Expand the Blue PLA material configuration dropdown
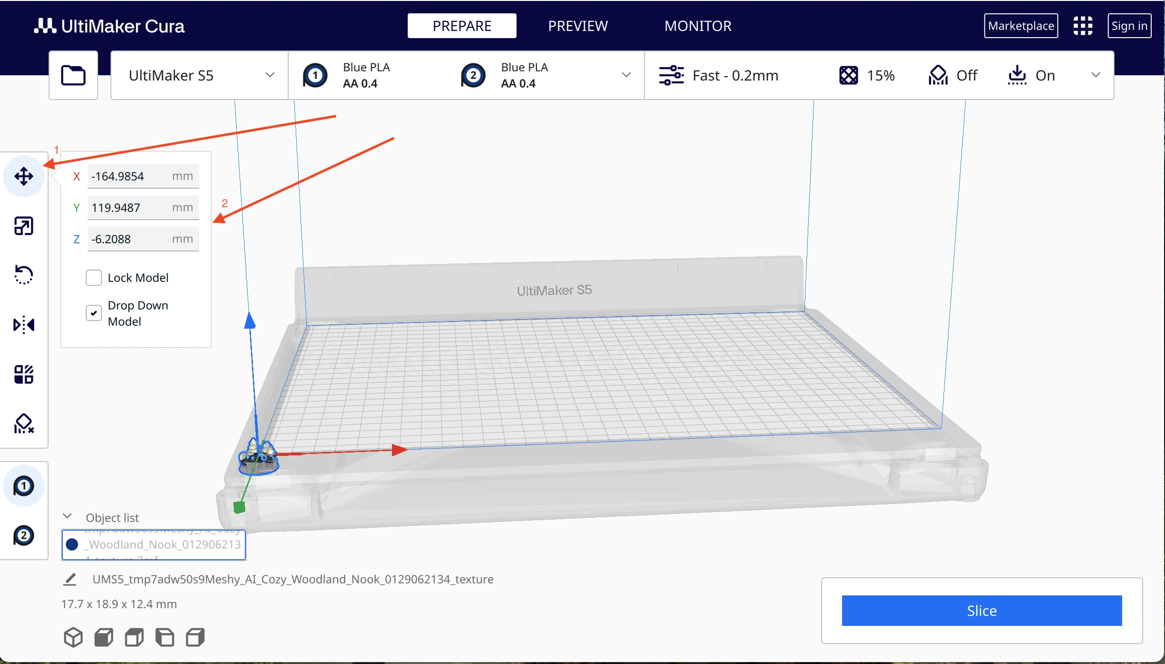 click(626, 75)
